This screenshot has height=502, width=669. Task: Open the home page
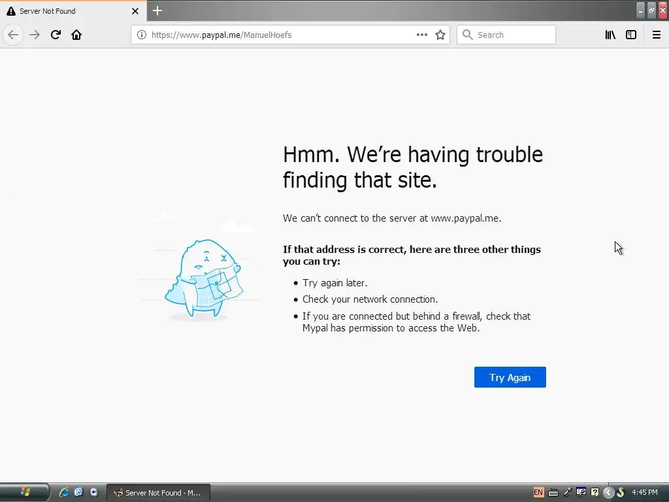(76, 35)
